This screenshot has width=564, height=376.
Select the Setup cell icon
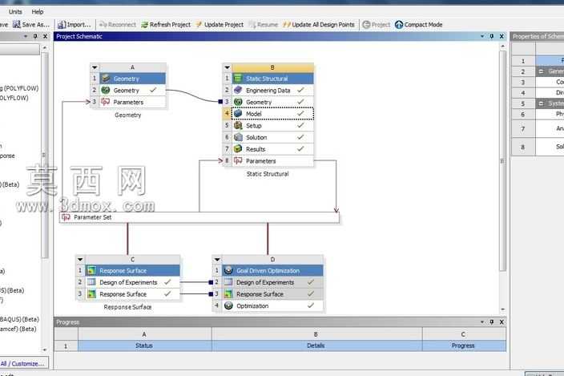(238, 126)
